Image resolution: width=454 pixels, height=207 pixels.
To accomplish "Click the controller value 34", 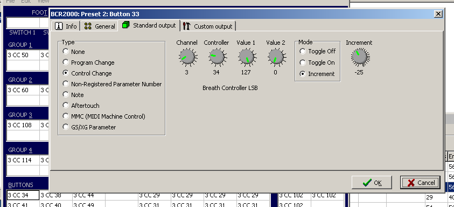I will tap(216, 72).
